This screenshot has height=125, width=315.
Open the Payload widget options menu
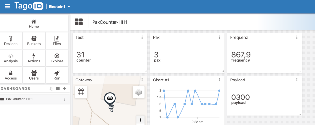(x=297, y=80)
